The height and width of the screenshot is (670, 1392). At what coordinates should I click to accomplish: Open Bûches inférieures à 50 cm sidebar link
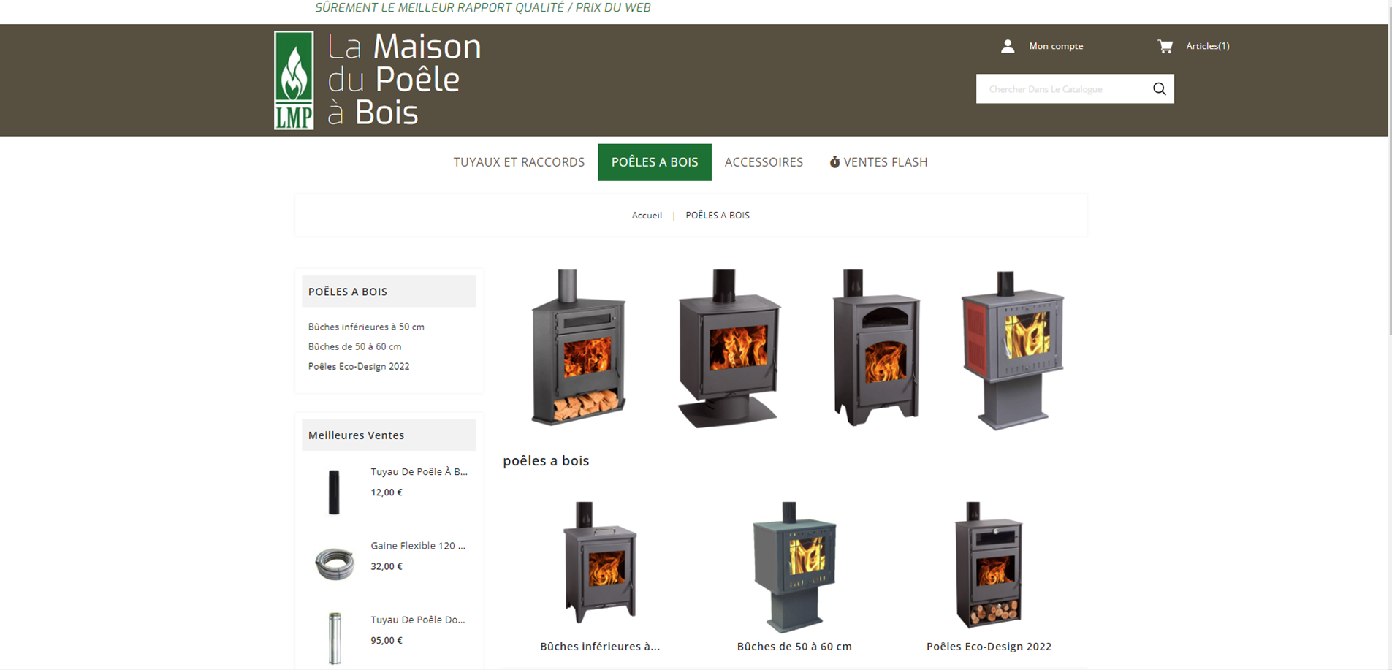click(x=366, y=327)
